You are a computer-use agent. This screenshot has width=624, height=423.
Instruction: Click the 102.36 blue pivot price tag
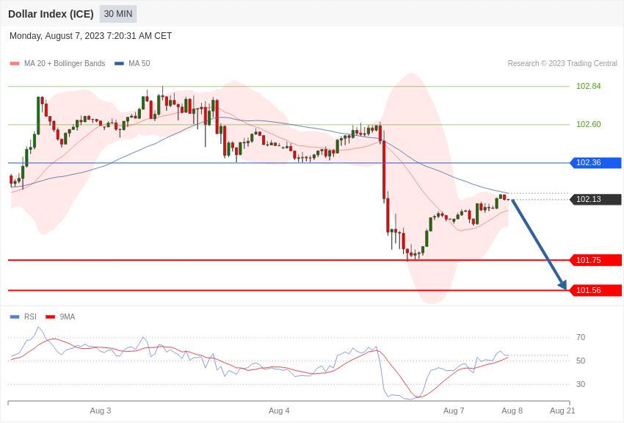tap(595, 163)
